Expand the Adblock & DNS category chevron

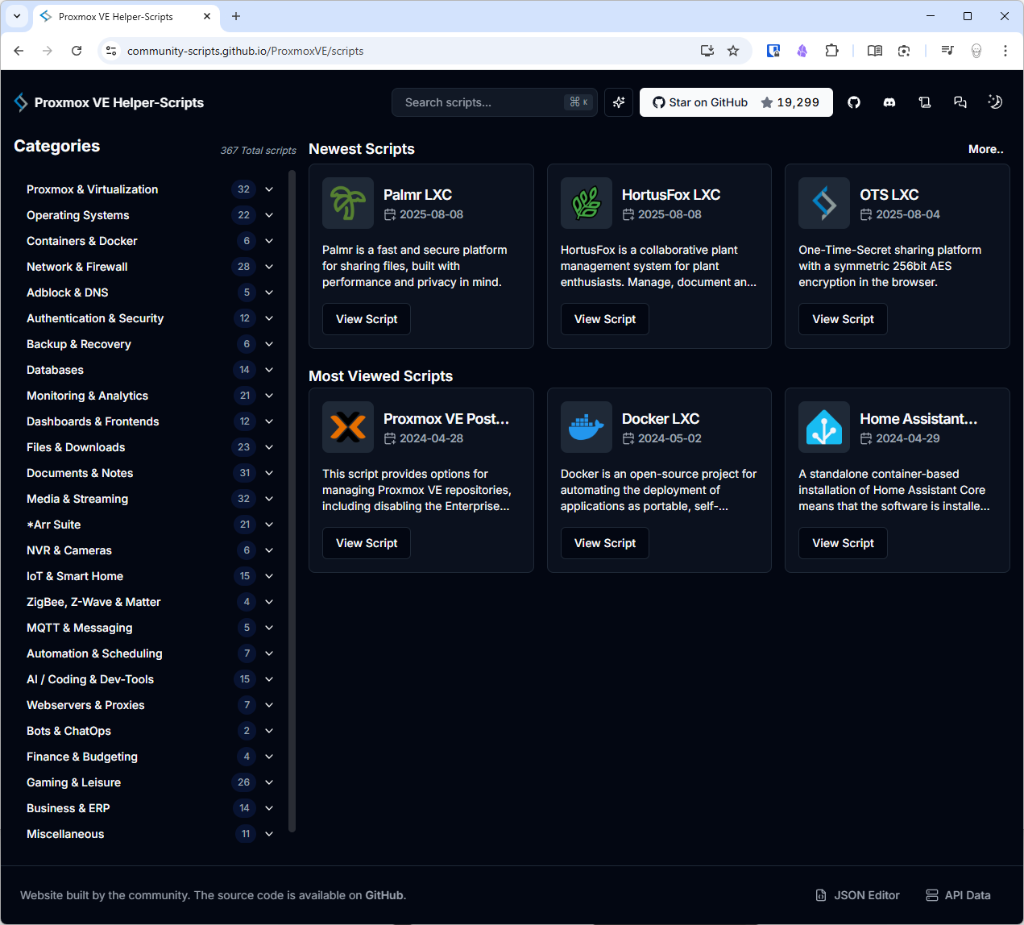pos(269,292)
